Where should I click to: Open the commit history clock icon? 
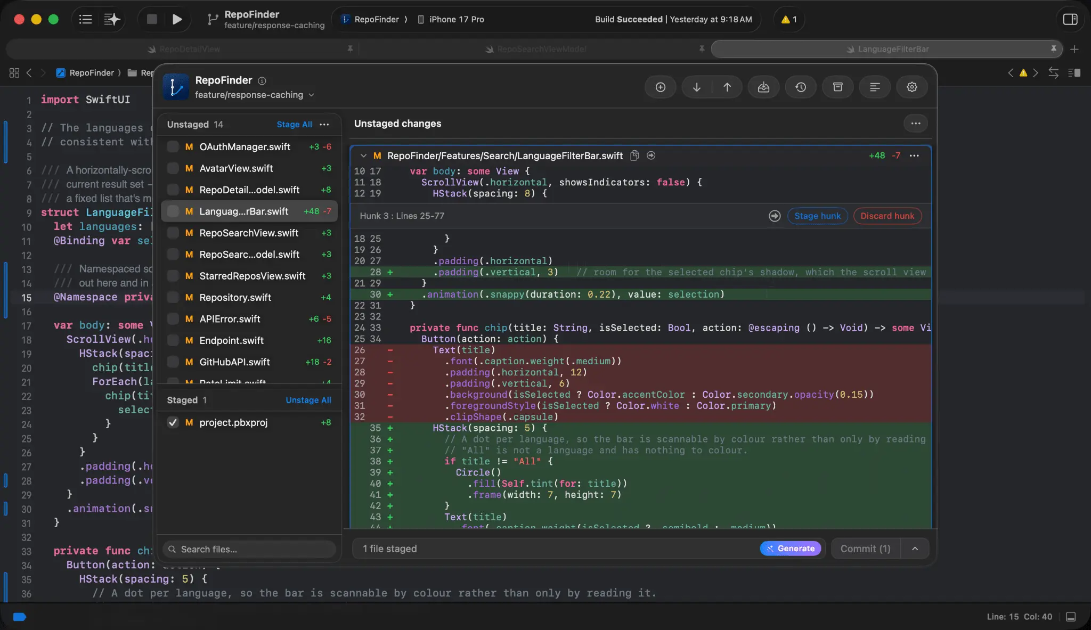pos(801,87)
